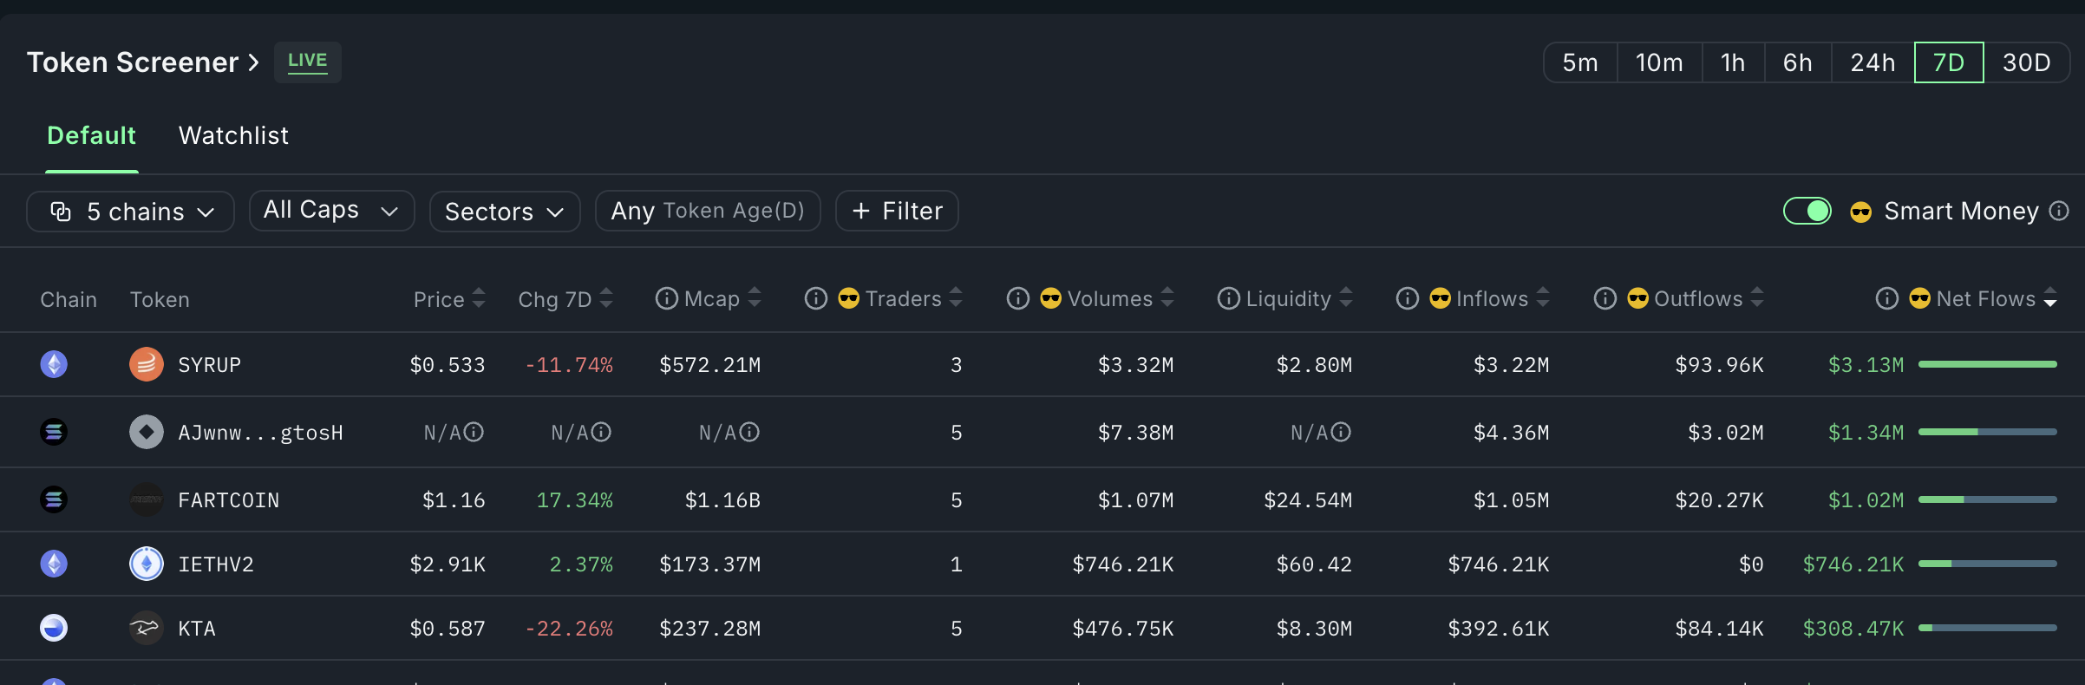The width and height of the screenshot is (2085, 685).
Task: Click Ethereum chain icon in IETHV2 row
Action: coord(54,564)
